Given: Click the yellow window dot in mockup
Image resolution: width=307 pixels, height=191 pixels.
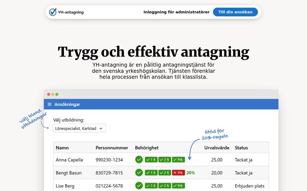Looking at the screenshot, I should click(x=53, y=94).
